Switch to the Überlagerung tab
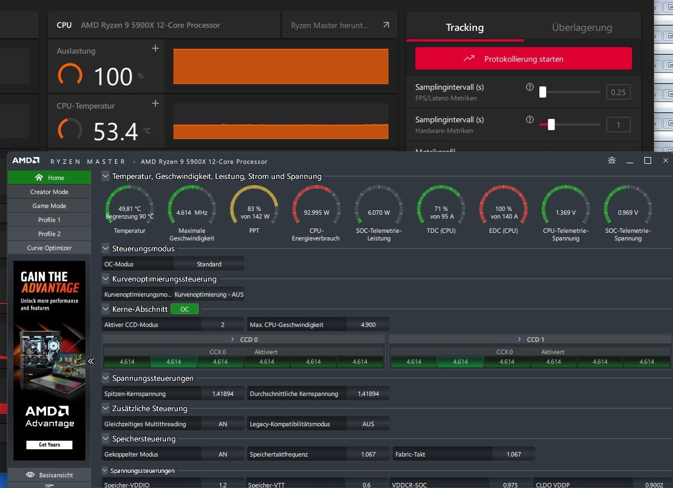This screenshot has width=673, height=488. [x=582, y=27]
